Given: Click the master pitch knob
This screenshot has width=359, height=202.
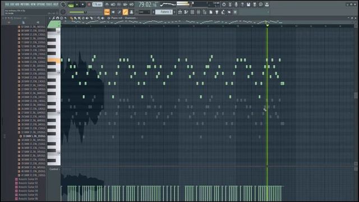Looking at the screenshot, I should pyautogui.click(x=63, y=12).
